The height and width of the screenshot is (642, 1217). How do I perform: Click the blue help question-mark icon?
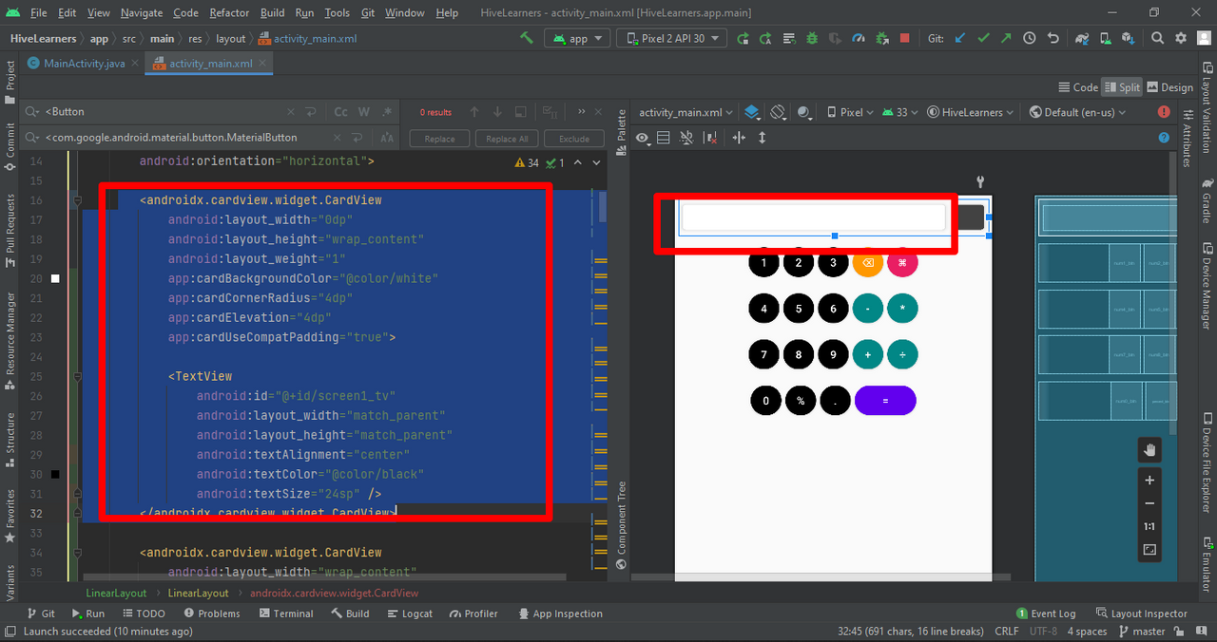click(x=1164, y=138)
